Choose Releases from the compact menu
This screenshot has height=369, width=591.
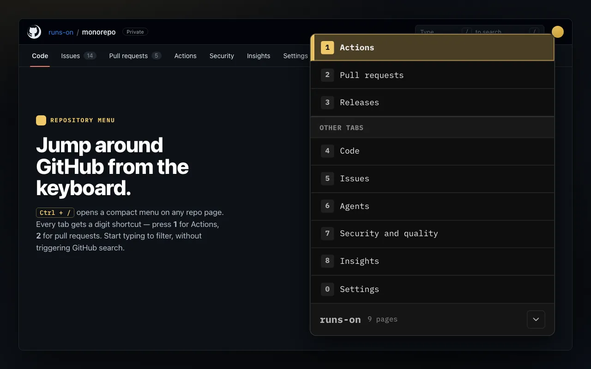[433, 102]
